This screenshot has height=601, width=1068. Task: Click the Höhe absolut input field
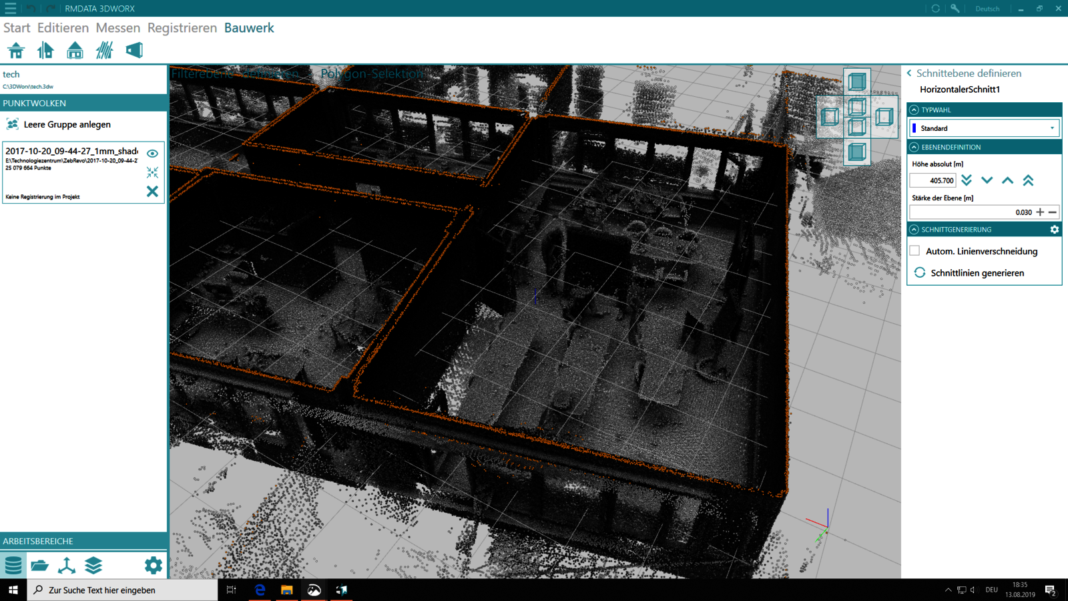pyautogui.click(x=932, y=180)
